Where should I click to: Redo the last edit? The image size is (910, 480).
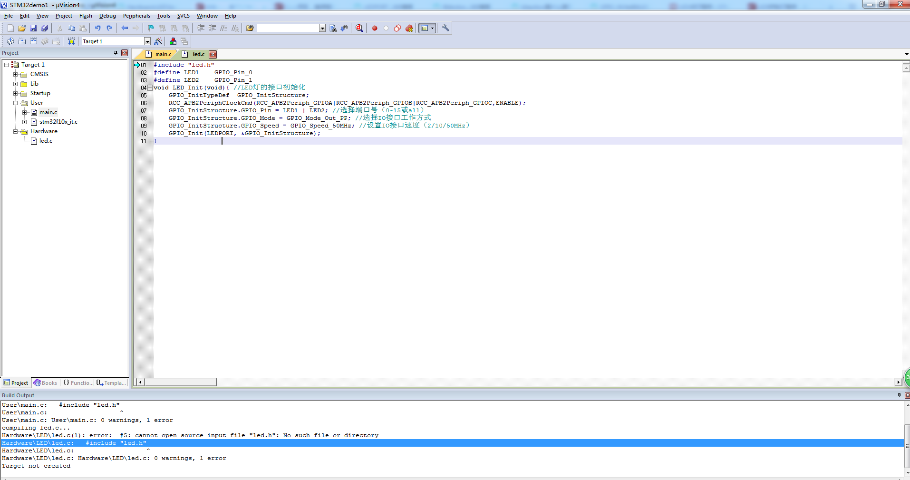pos(109,28)
